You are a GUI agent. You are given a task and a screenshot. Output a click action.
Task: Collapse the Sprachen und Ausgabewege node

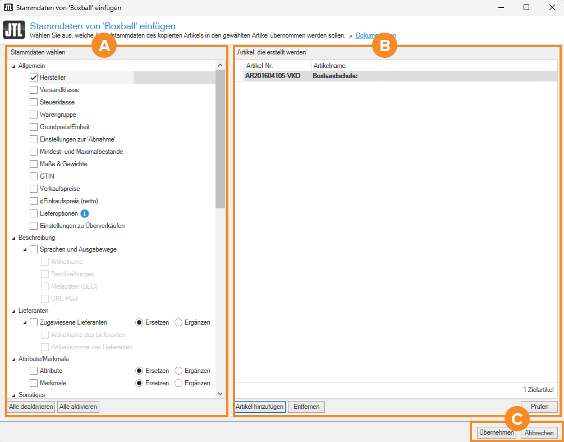[x=25, y=249]
